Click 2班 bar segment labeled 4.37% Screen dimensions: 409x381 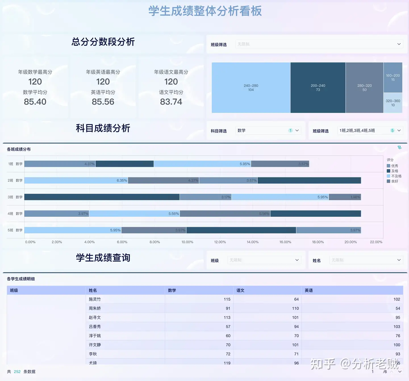click(164, 180)
